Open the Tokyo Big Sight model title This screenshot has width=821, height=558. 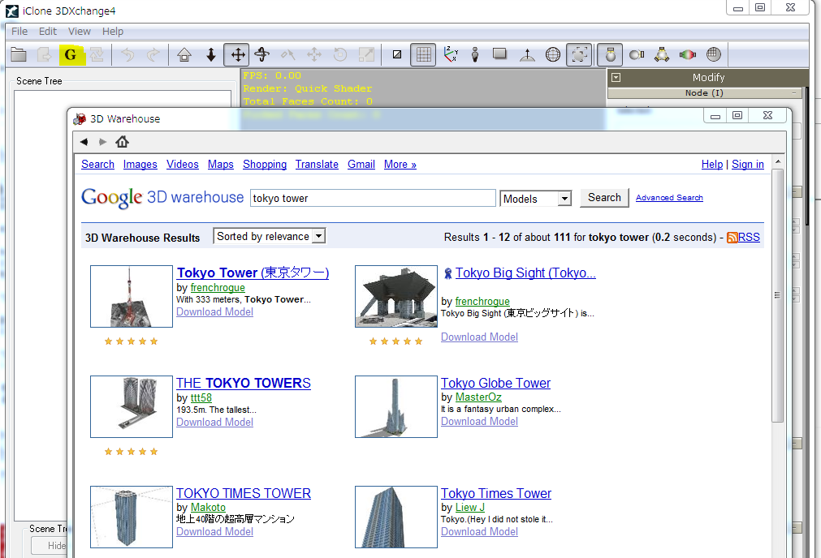click(x=525, y=273)
